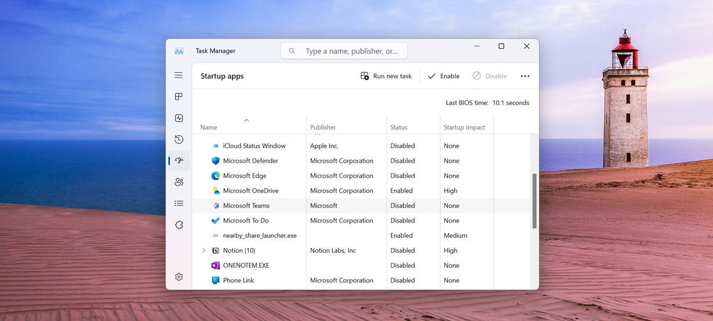Open the Performance page icon
713x321 pixels.
point(179,118)
